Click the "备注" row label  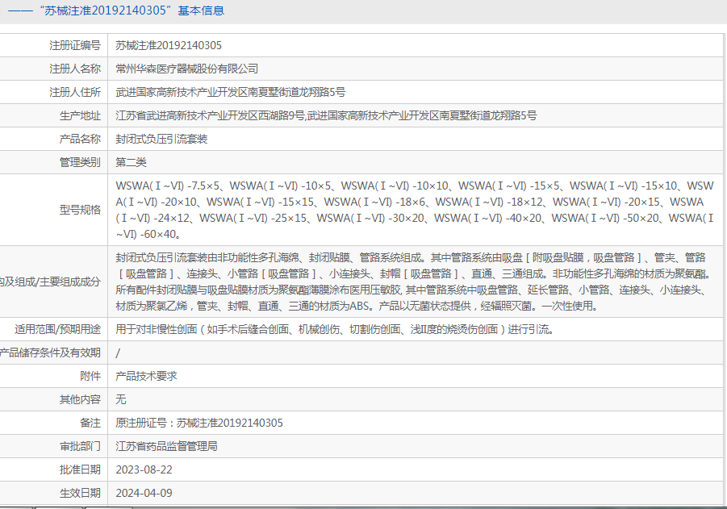pos(90,423)
